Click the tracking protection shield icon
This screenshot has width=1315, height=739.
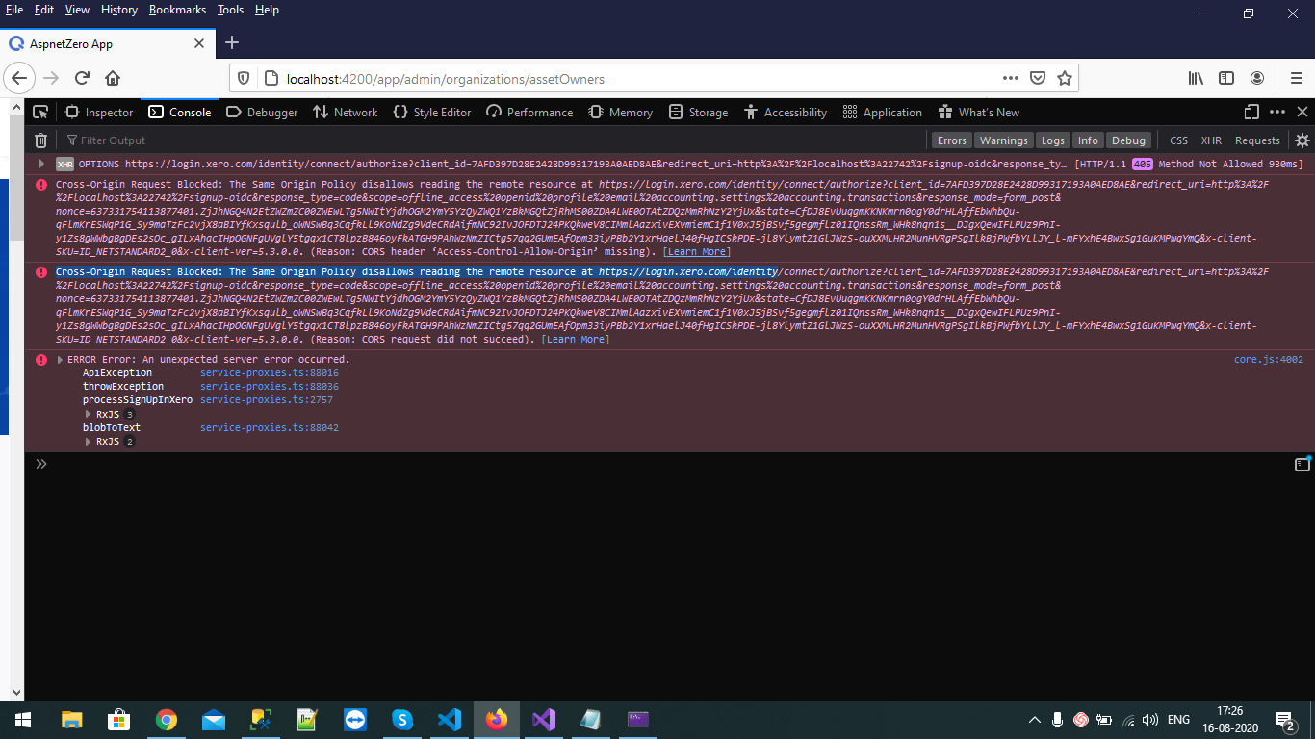tap(244, 78)
